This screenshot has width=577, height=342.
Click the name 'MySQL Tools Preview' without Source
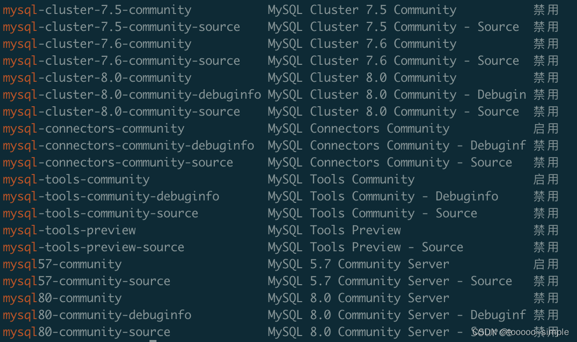pos(334,230)
